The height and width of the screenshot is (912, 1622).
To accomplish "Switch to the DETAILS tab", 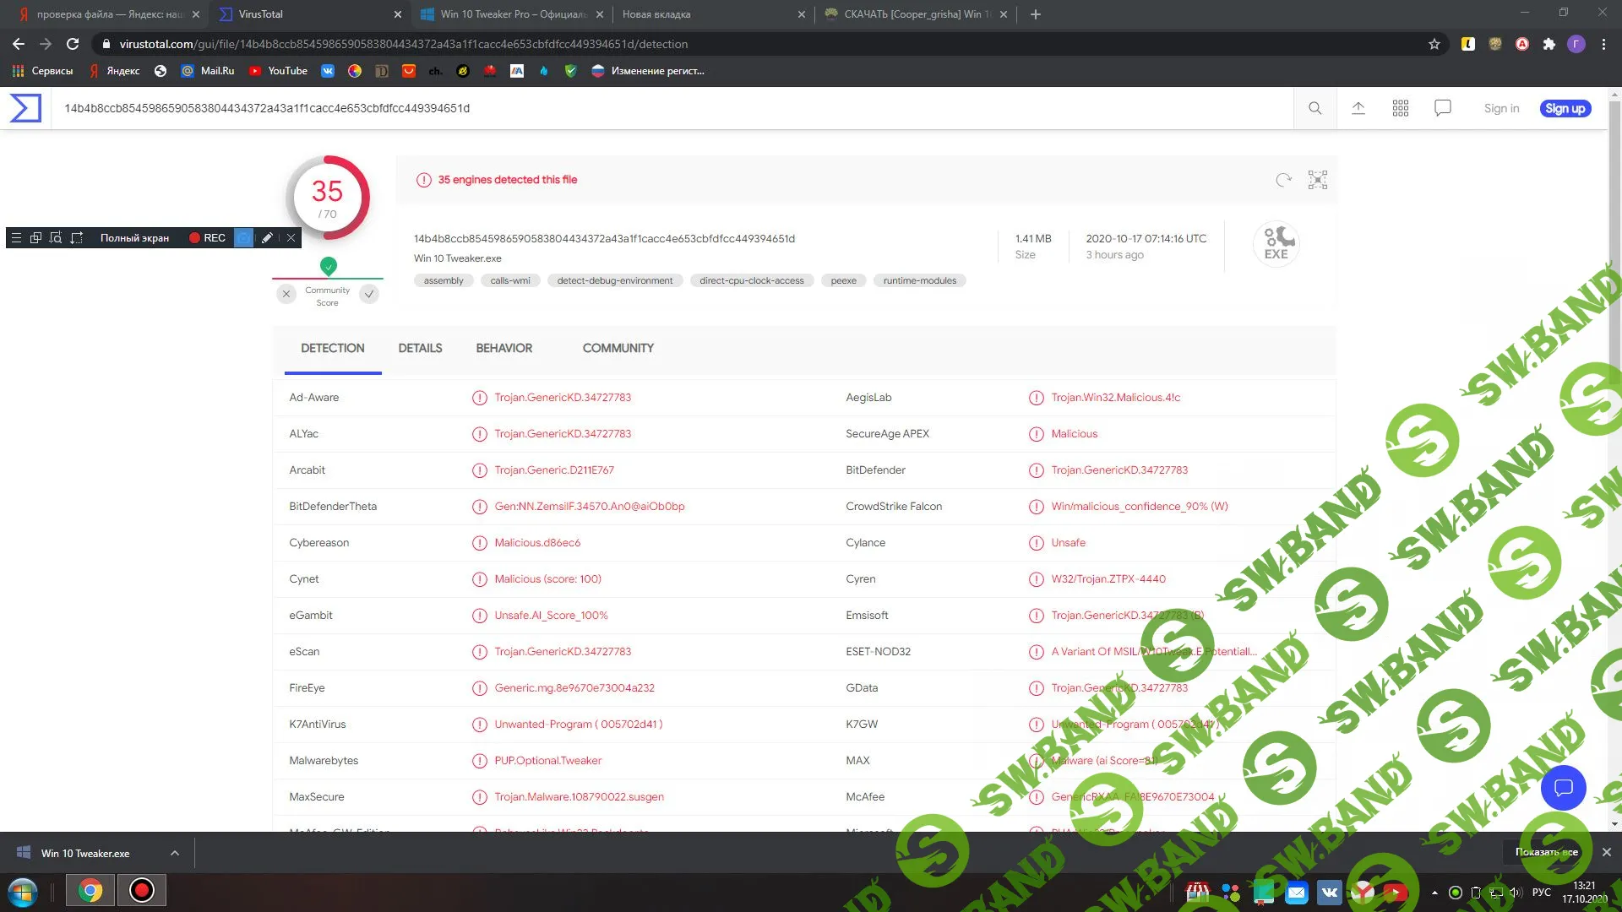I will pyautogui.click(x=420, y=348).
